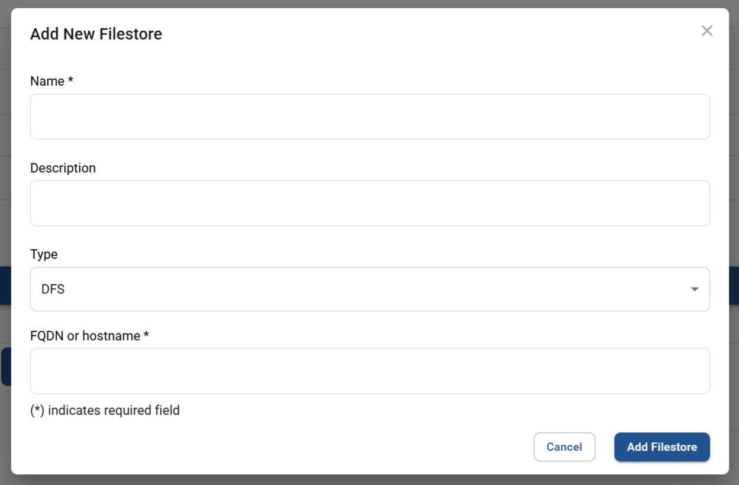Focus the Description text box
The height and width of the screenshot is (485, 739).
pyautogui.click(x=370, y=203)
